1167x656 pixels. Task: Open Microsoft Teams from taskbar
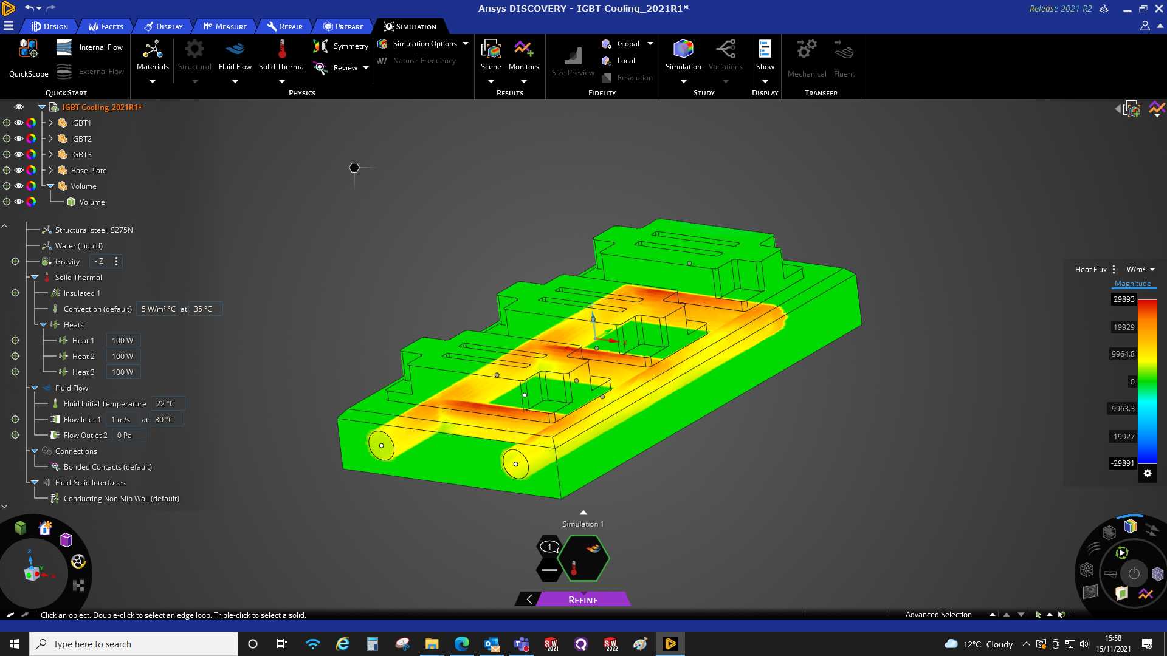pos(521,644)
